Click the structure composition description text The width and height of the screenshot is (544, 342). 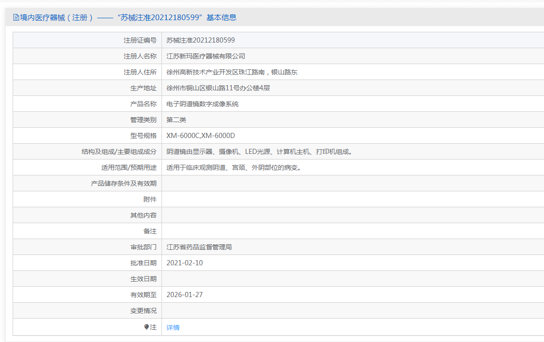coord(259,152)
